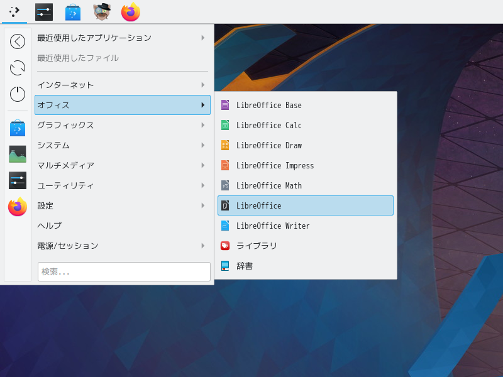
Task: Open the raccoon-with-hat app in the top panel
Action: [102, 12]
